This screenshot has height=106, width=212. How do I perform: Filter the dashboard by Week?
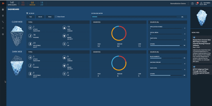49,17
